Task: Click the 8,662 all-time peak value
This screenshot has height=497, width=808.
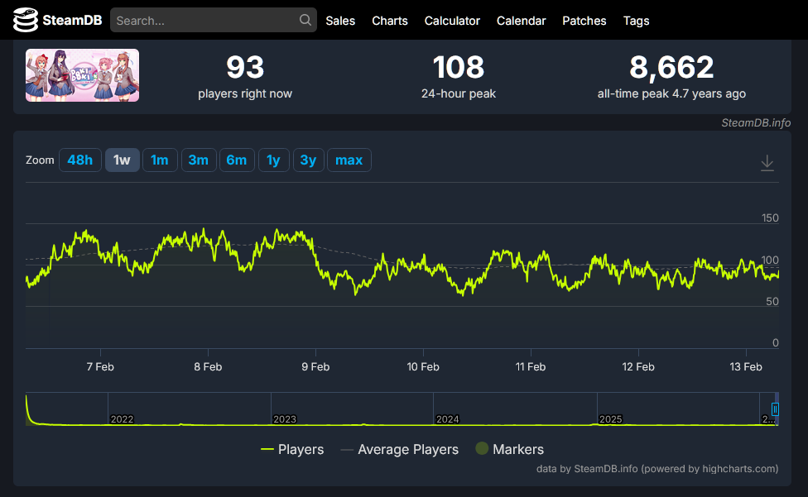Action: coord(671,68)
